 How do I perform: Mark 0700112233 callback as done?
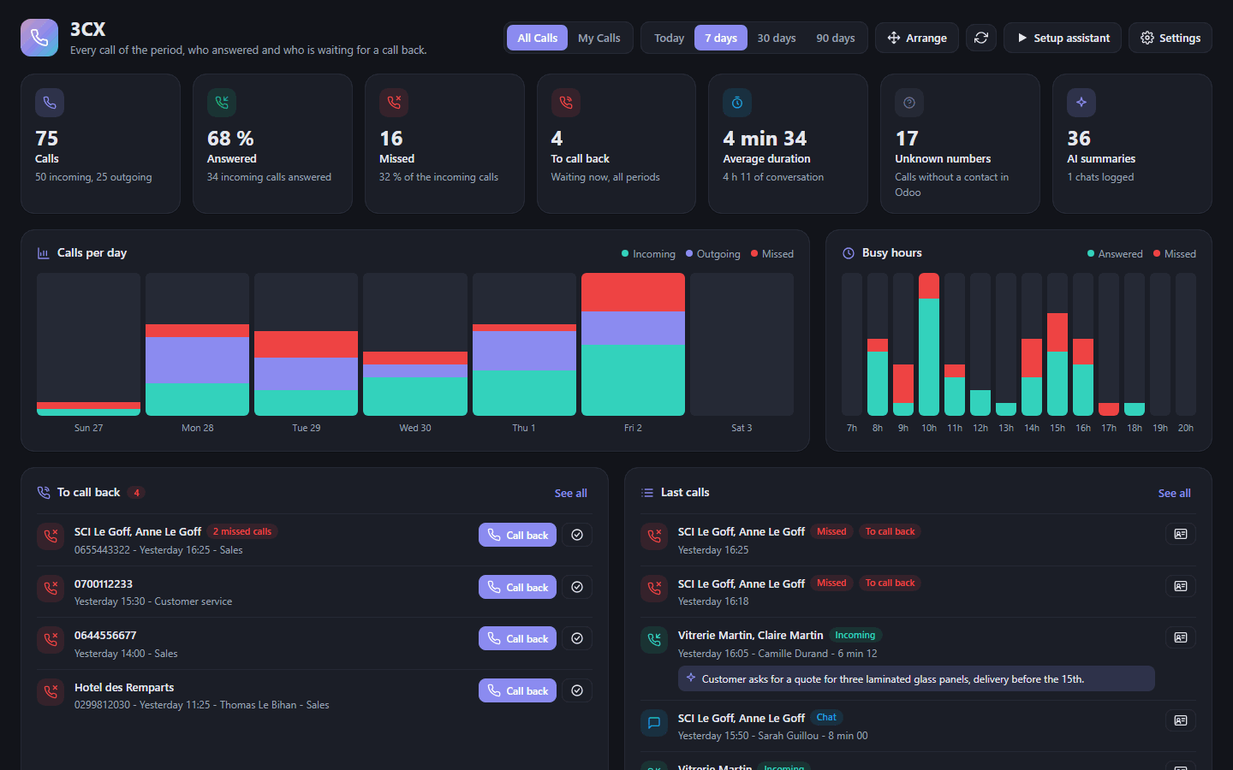click(x=577, y=587)
